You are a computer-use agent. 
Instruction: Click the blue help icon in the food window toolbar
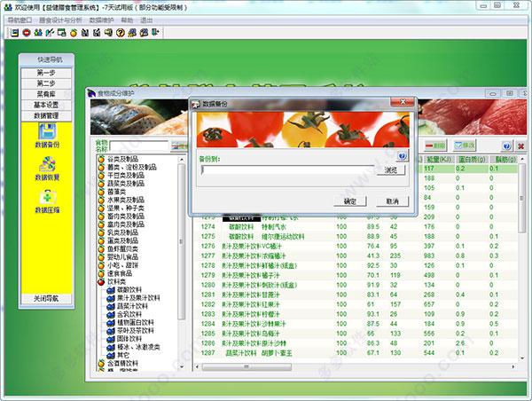click(507, 146)
